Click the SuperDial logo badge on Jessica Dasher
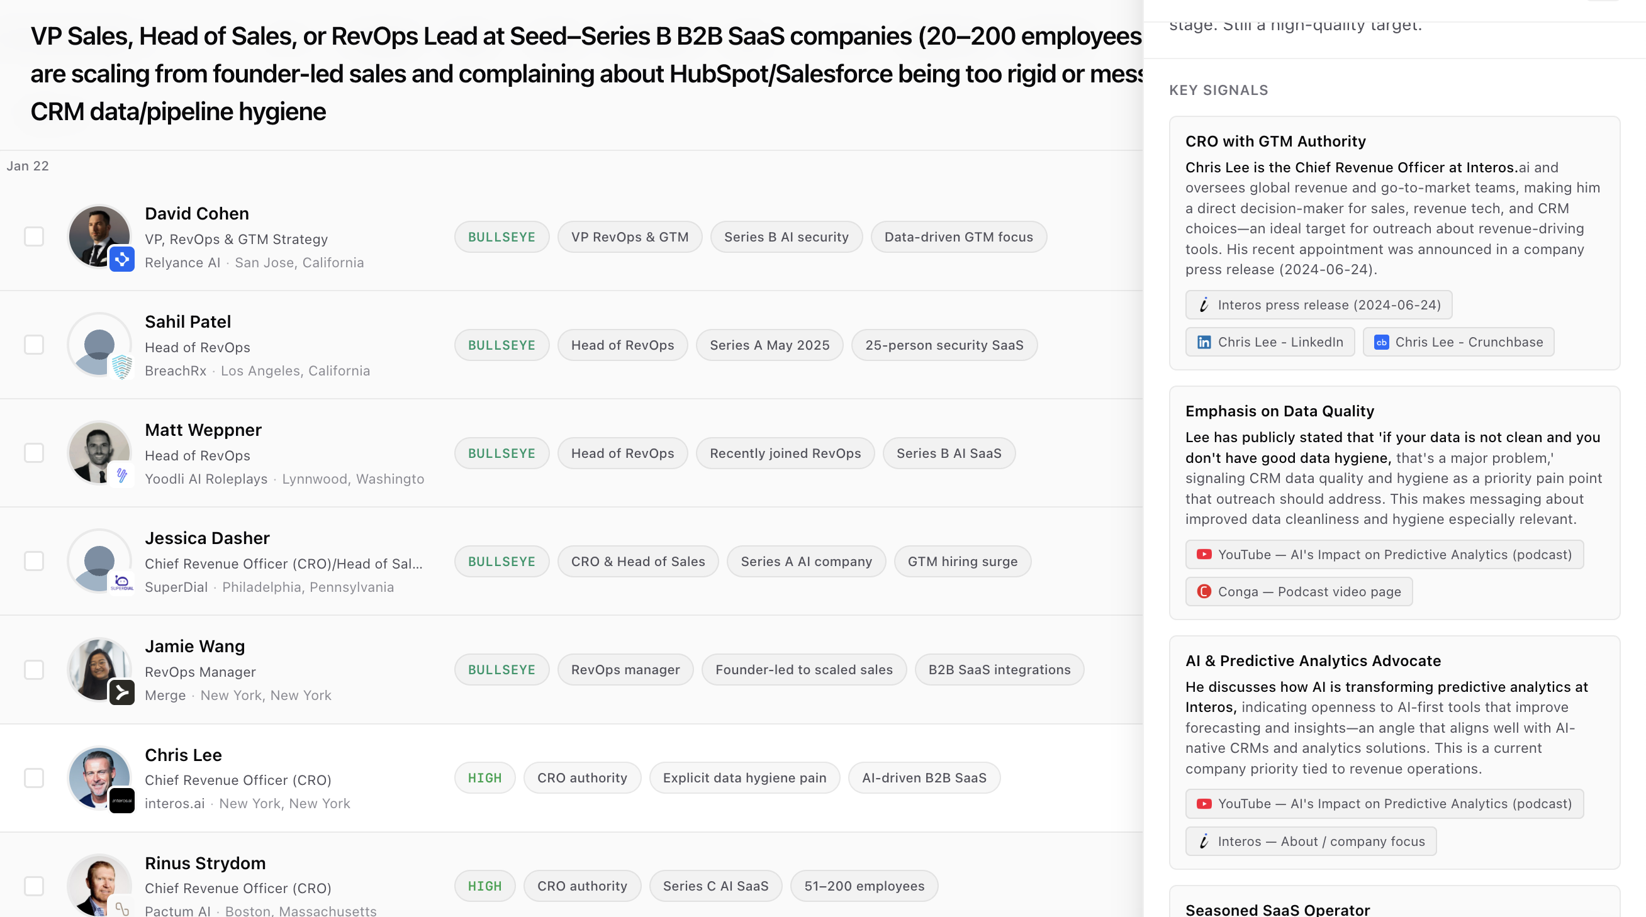Image resolution: width=1646 pixels, height=917 pixels. [x=121, y=583]
